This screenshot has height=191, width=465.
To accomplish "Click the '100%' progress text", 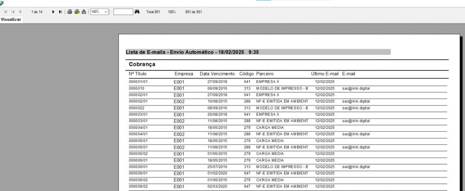I will 172,12.
